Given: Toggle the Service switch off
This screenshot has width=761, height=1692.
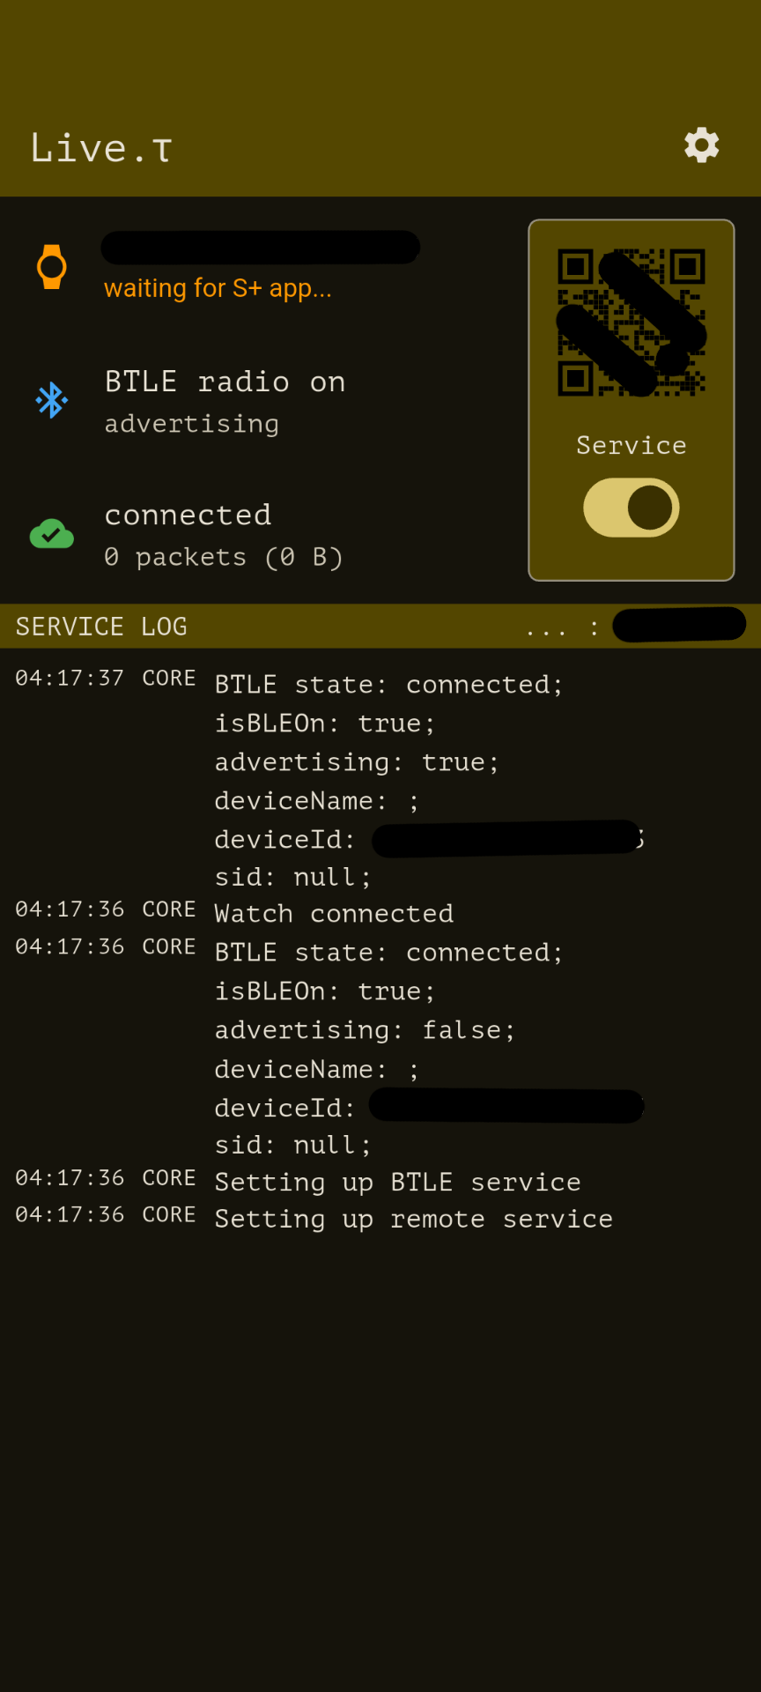Looking at the screenshot, I should (x=632, y=508).
